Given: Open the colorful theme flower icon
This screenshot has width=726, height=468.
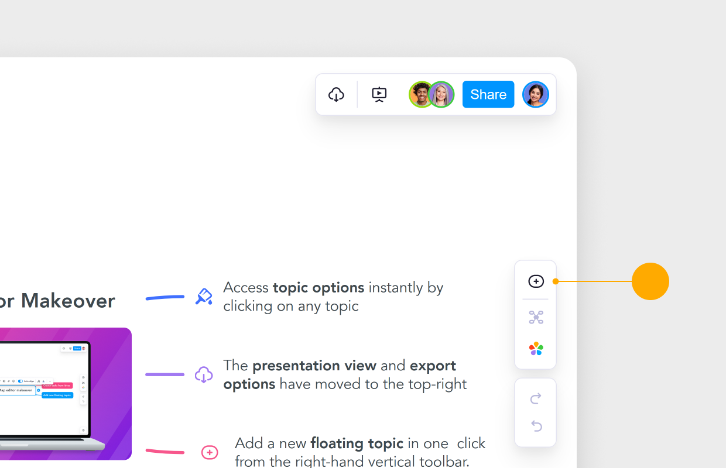Looking at the screenshot, I should [x=536, y=349].
